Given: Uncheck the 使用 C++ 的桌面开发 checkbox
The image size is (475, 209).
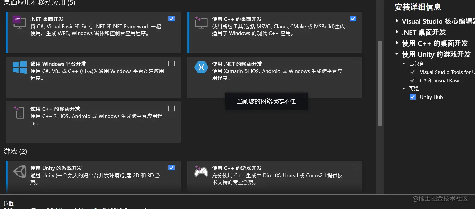Looking at the screenshot, I should pyautogui.click(x=353, y=19).
